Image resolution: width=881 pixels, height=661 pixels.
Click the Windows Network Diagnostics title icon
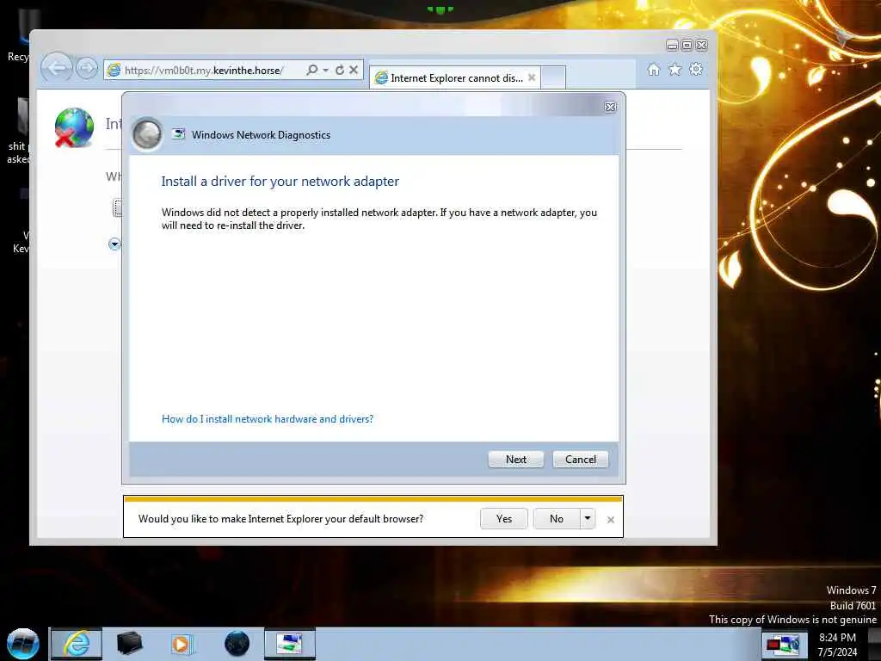coord(178,133)
